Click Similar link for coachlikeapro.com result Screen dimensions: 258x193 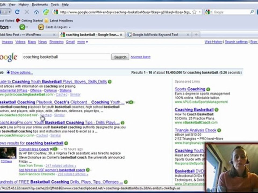click(x=55, y=136)
